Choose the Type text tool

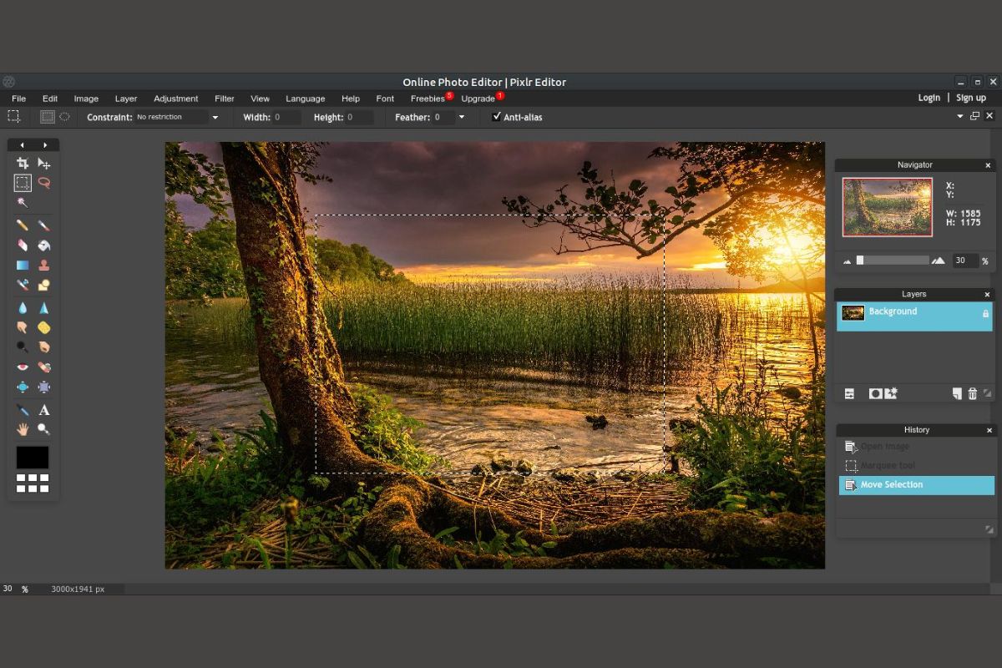click(44, 410)
